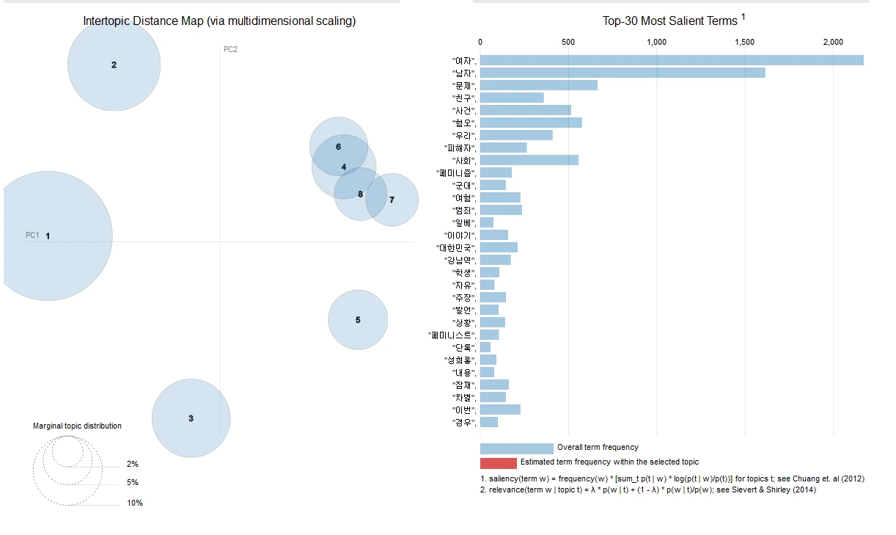Select the "문제" term bar
Viewport: 896px width, 535px height.
539,85
